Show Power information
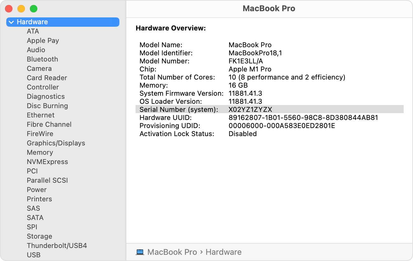The image size is (413, 261). (37, 190)
